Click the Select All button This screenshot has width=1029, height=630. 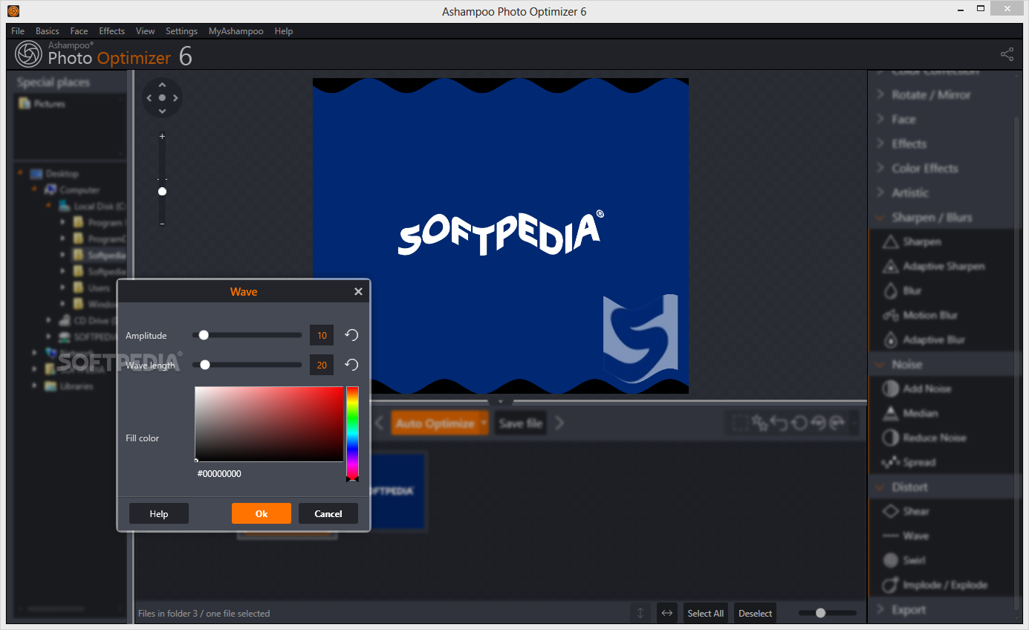705,613
